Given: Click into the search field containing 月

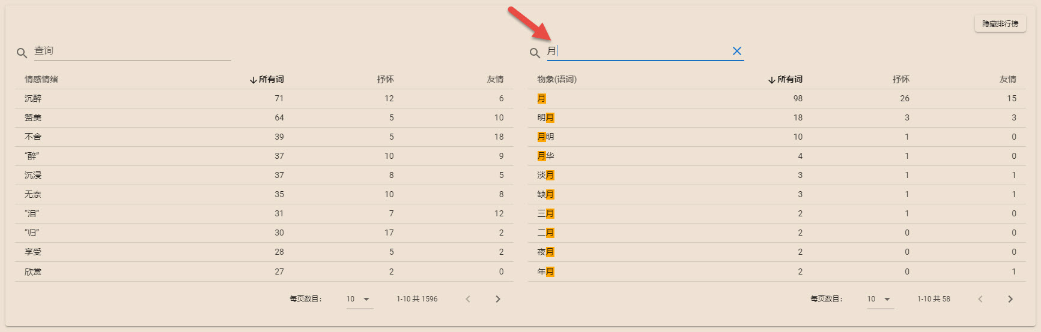Looking at the screenshot, I should pos(637,51).
